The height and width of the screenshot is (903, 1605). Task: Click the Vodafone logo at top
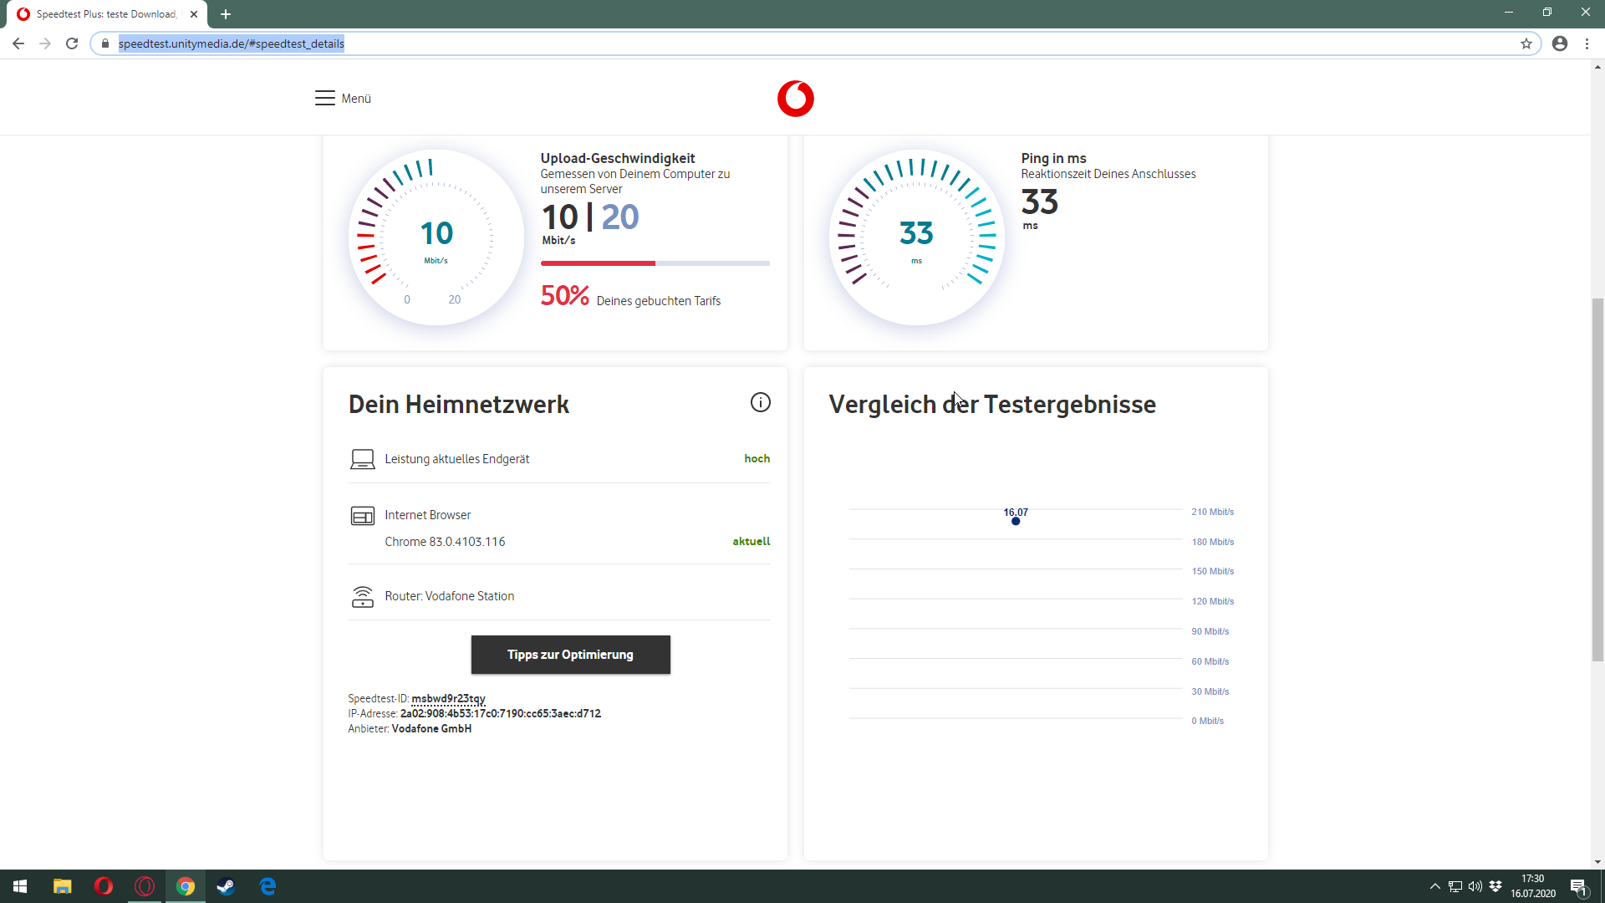[x=795, y=99]
